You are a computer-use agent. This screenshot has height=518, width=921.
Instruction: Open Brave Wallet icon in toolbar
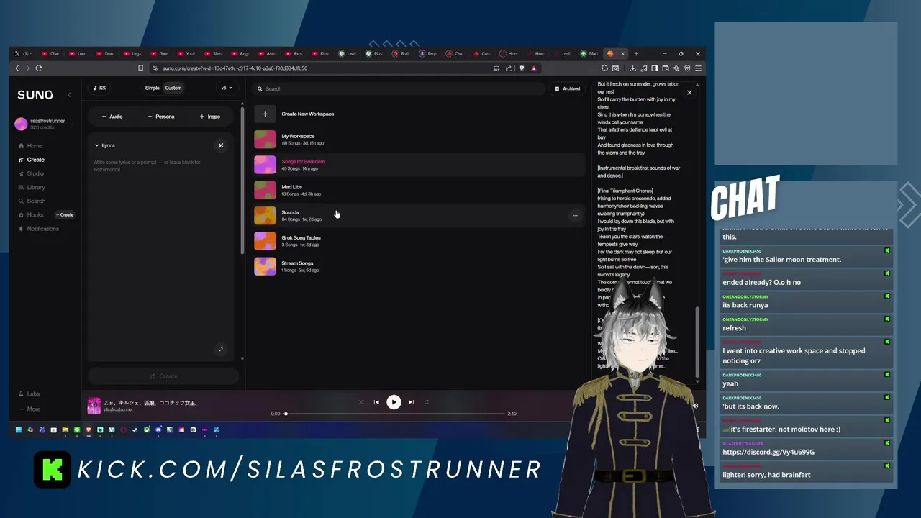(666, 68)
